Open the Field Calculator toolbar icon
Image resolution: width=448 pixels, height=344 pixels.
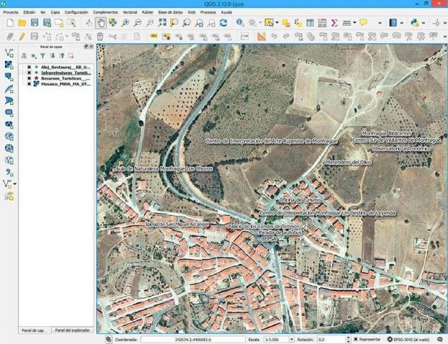(323, 23)
